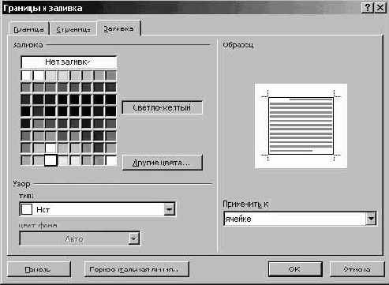
Task: Select the Заливка tab
Action: pyautogui.click(x=118, y=28)
